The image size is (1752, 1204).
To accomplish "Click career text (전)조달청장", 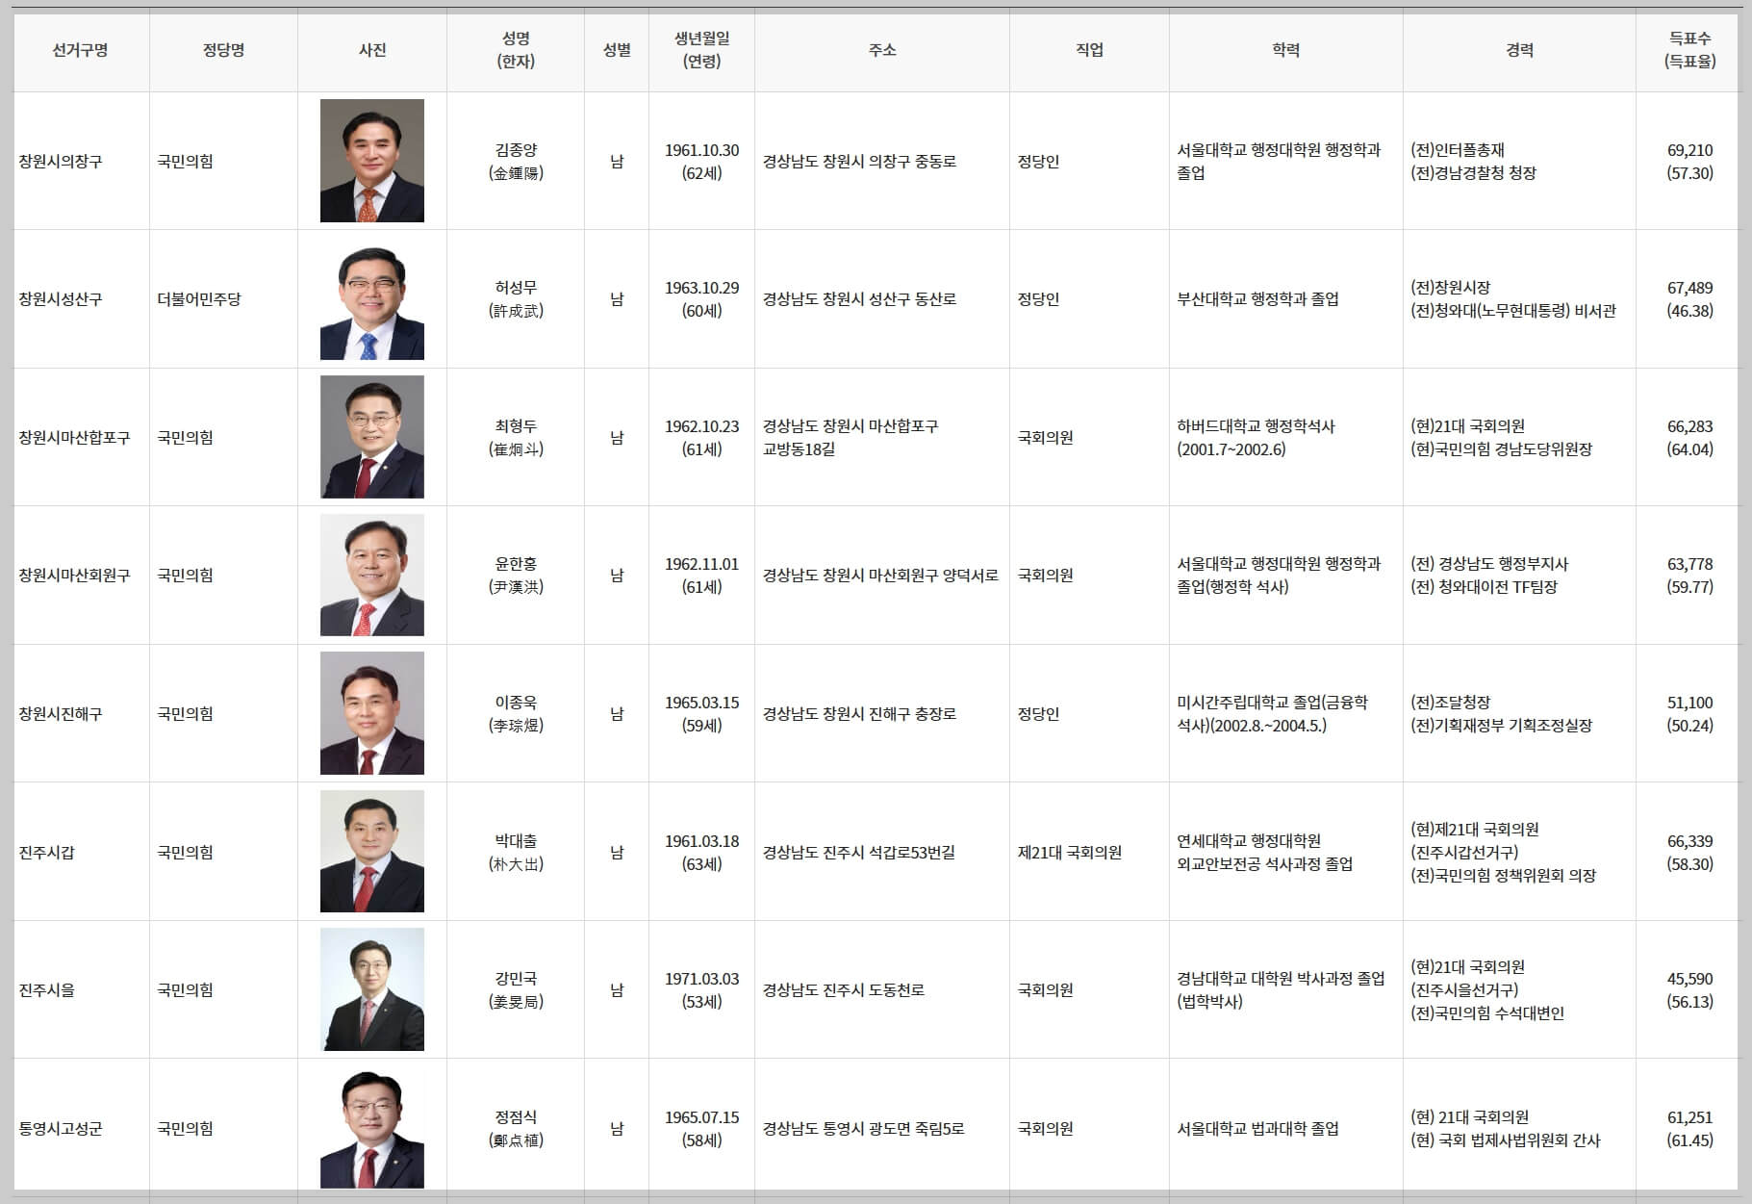I will [x=1451, y=703].
